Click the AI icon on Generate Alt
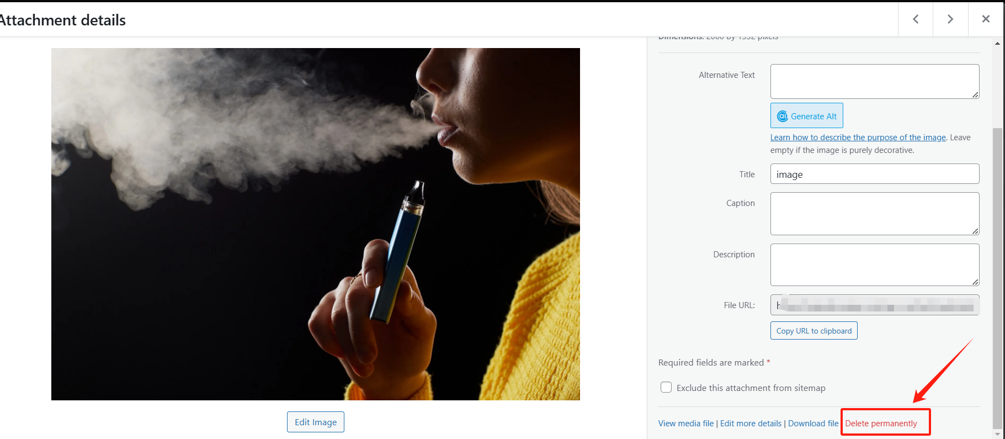1005x439 pixels. 782,116
